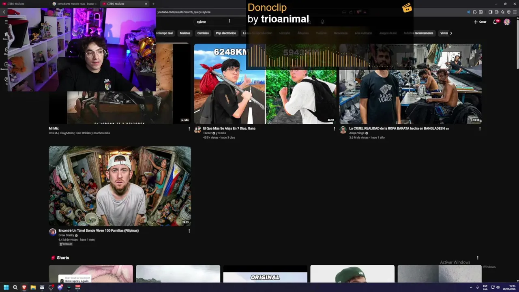The image size is (519, 292).
Task: Open the Drew Binsky channel name link
Action: click(x=66, y=235)
